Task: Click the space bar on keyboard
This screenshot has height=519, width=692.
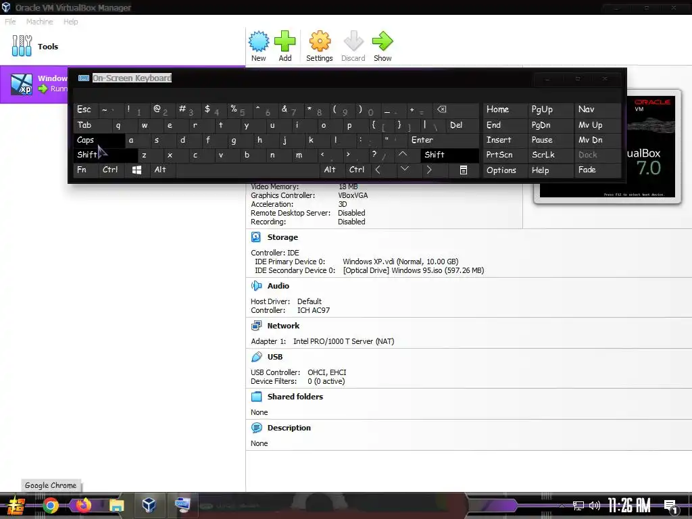Action: 247,170
